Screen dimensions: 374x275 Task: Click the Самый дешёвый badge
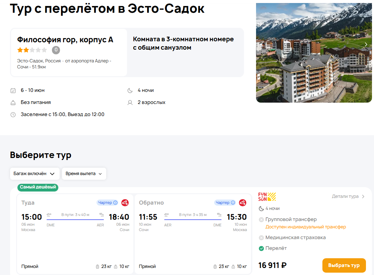coord(38,187)
